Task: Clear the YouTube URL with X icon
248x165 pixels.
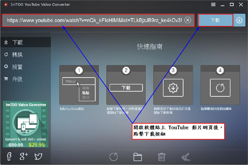Action: pyautogui.click(x=188, y=20)
